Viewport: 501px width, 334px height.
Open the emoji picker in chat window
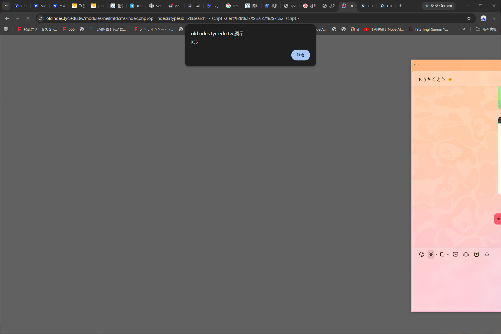[422, 254]
